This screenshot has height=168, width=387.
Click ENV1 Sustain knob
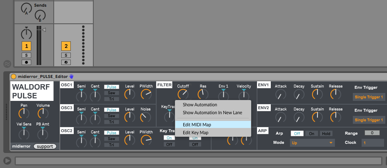(x=317, y=94)
